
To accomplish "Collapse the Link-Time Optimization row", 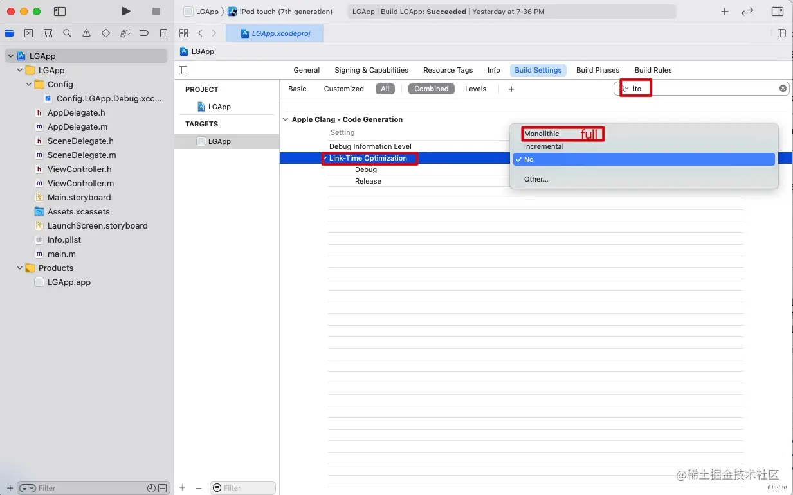I will (x=325, y=158).
